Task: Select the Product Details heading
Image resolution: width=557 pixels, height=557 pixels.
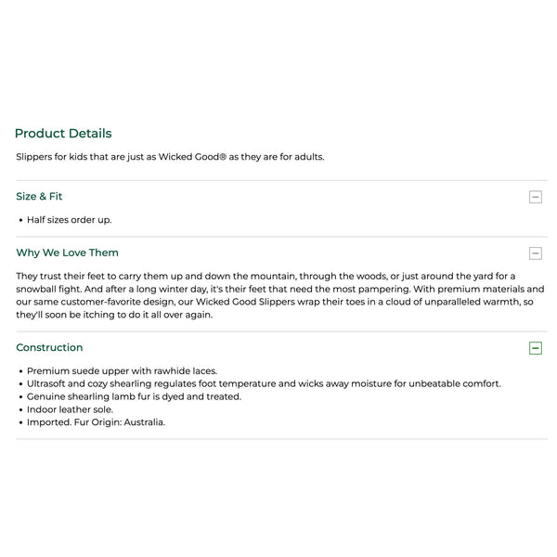Action: coord(63,133)
